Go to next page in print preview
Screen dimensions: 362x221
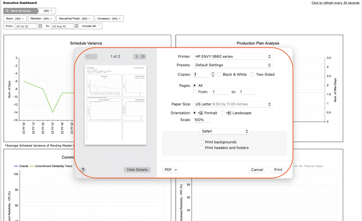(x=136, y=56)
